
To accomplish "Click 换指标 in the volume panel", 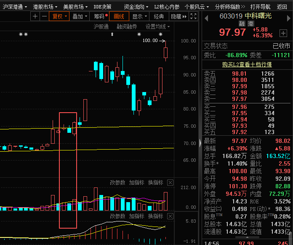I will (x=155, y=182).
